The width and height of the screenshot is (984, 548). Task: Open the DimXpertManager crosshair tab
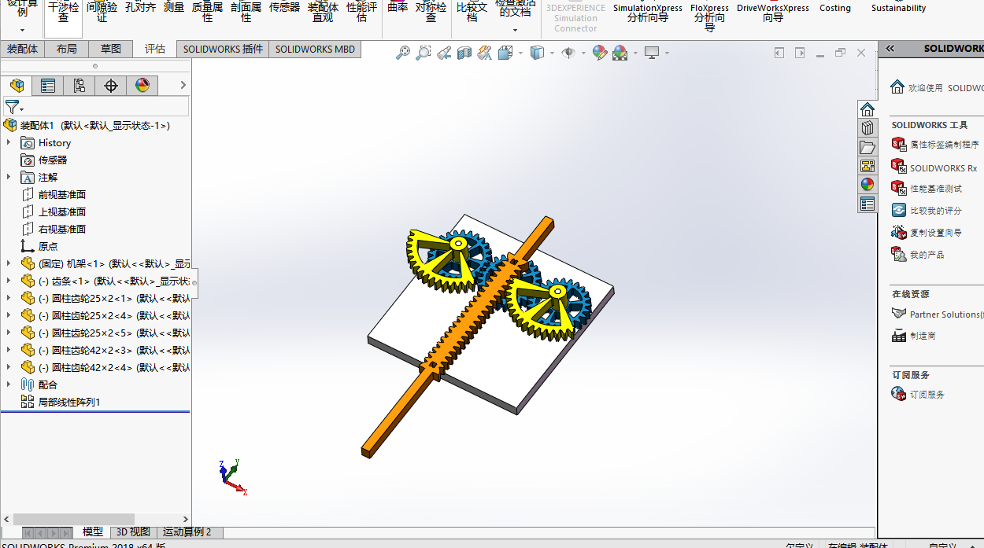[111, 86]
